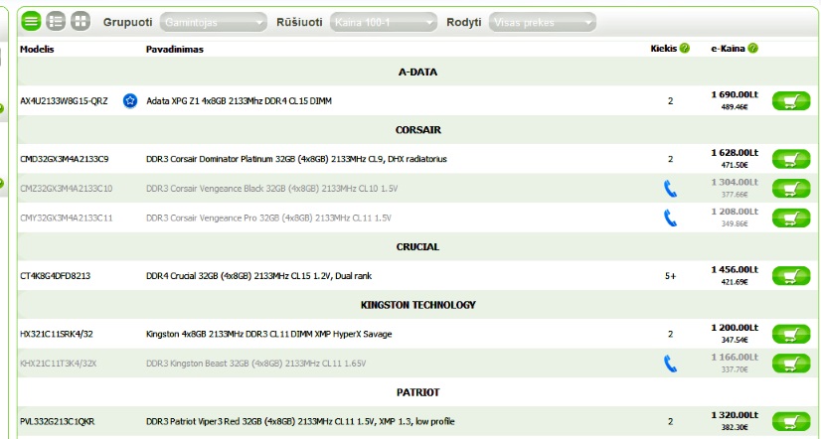821x439 pixels.
Task: Switch to grid view icon
Action: (x=81, y=22)
